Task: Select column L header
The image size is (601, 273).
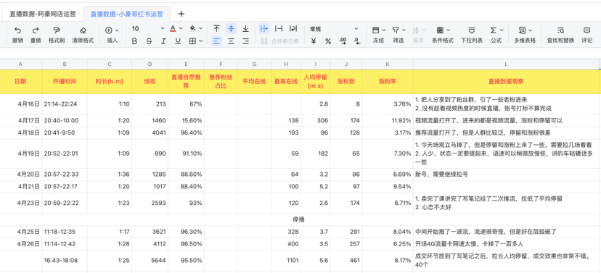Action: pos(506,64)
